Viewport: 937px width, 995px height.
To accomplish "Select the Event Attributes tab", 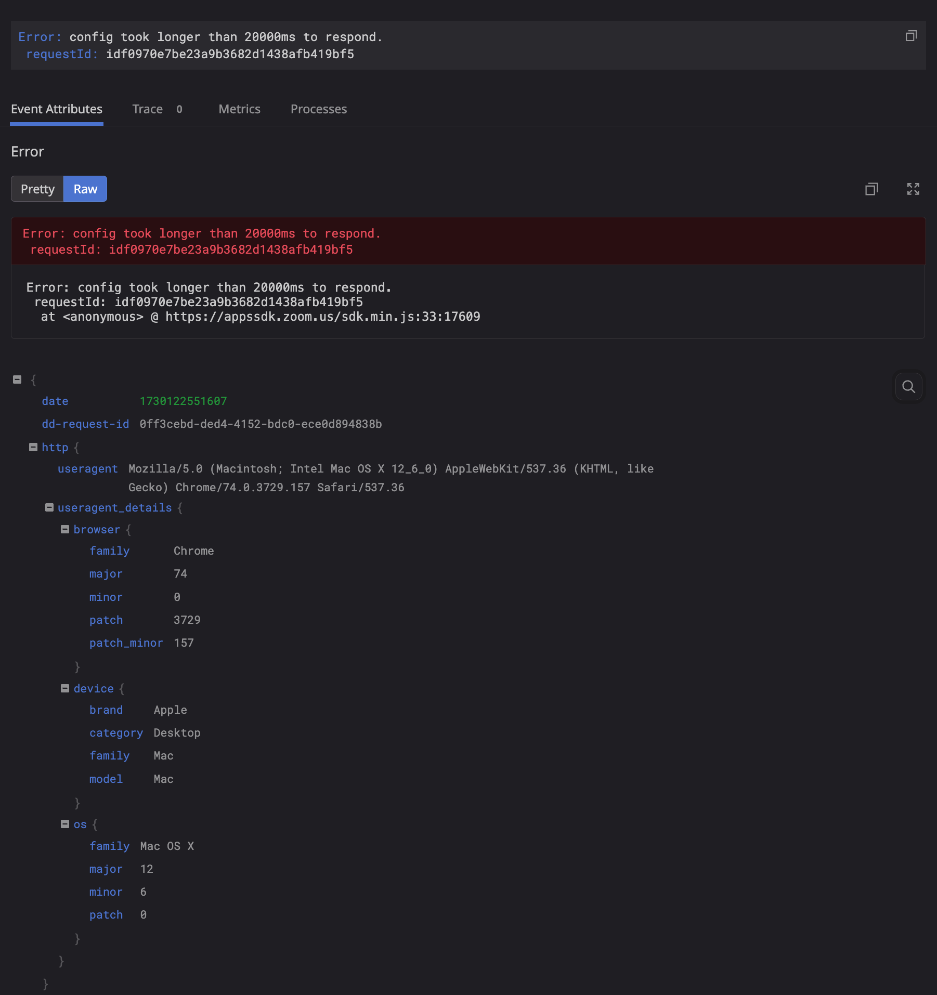I will point(57,109).
